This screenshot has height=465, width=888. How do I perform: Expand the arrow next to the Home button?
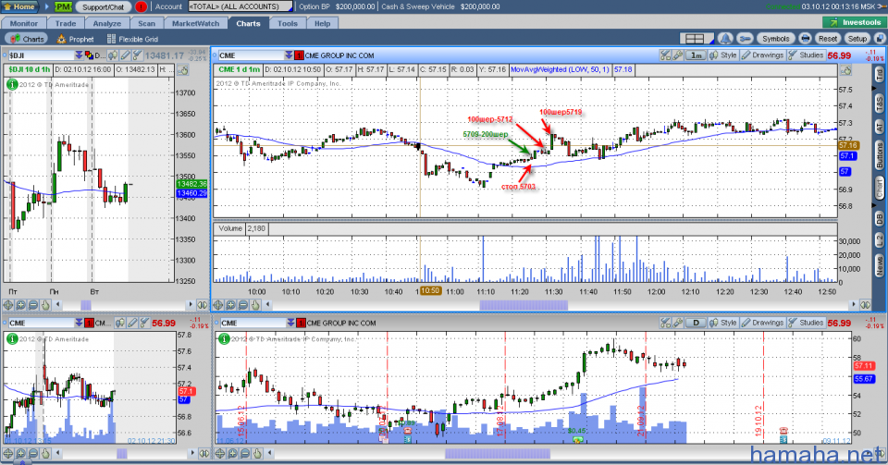pyautogui.click(x=47, y=6)
